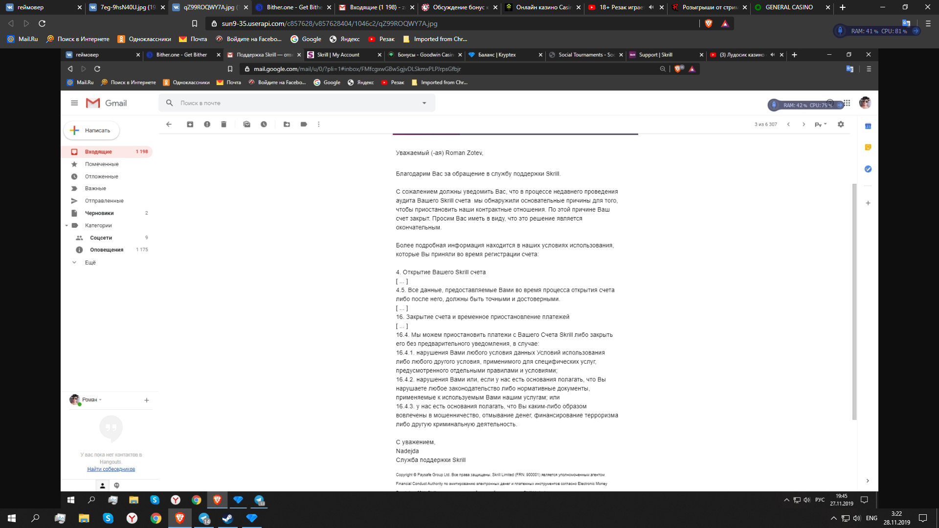Archive the open email
Screen dimensions: 939x528
(190, 124)
